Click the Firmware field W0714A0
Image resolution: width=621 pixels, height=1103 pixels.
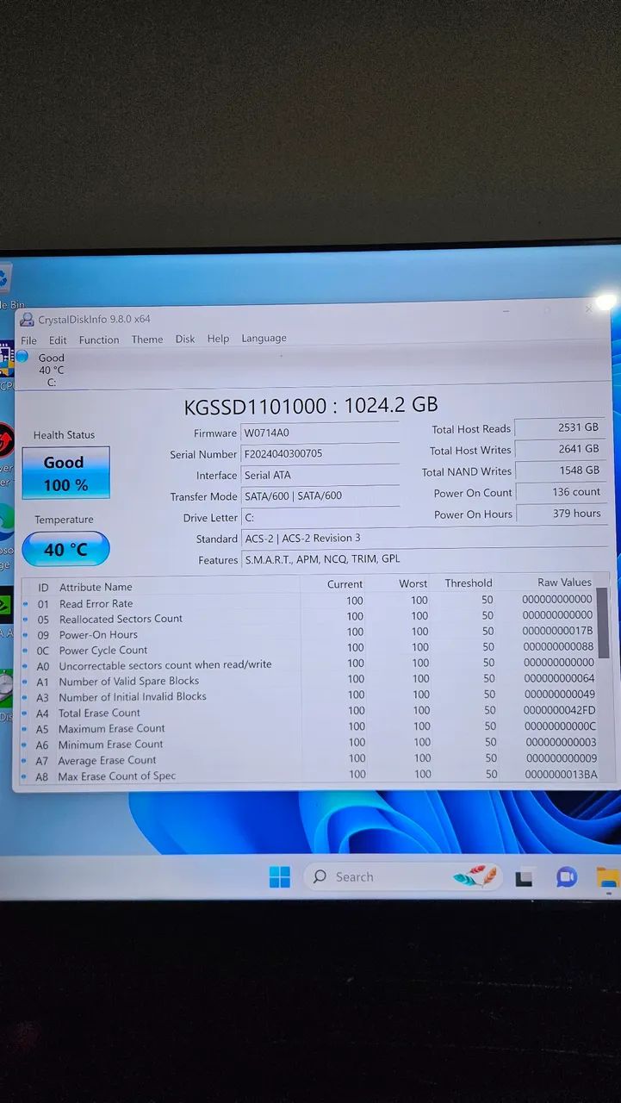click(320, 433)
